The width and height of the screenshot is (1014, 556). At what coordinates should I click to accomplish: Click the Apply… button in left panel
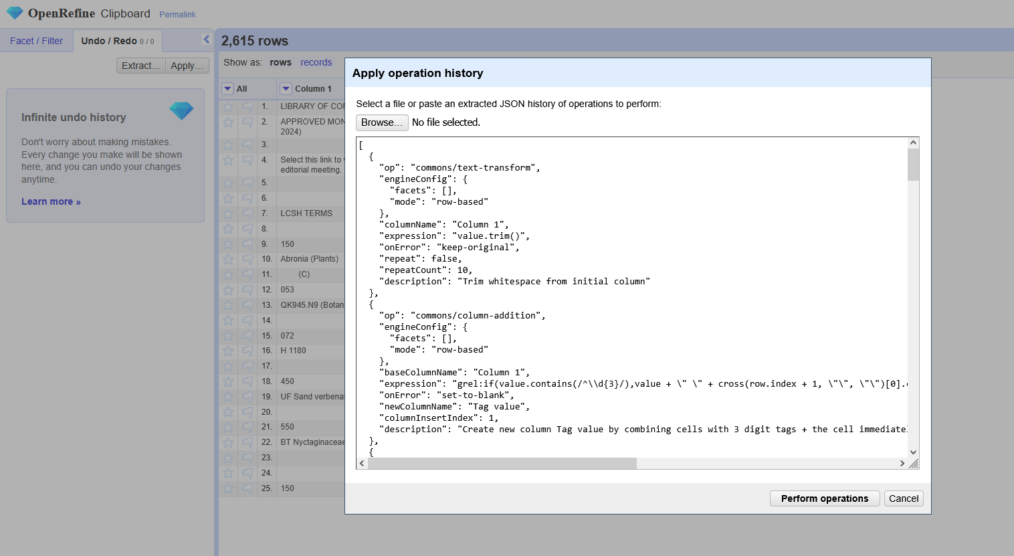tap(187, 66)
